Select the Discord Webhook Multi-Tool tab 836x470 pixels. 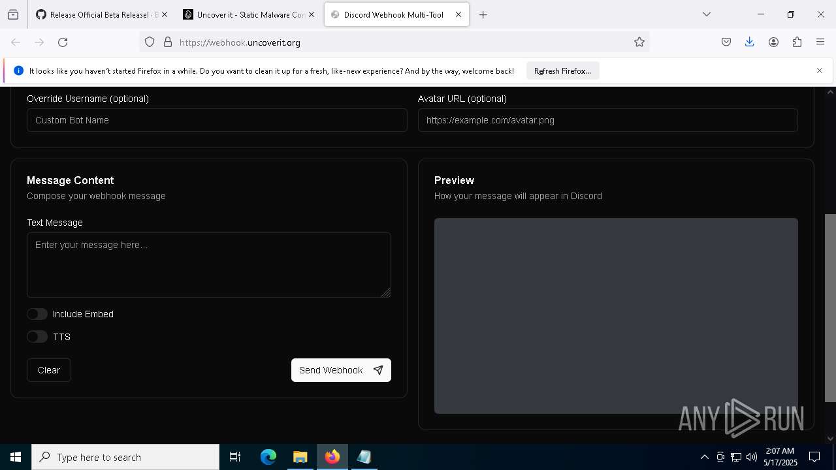point(396,14)
